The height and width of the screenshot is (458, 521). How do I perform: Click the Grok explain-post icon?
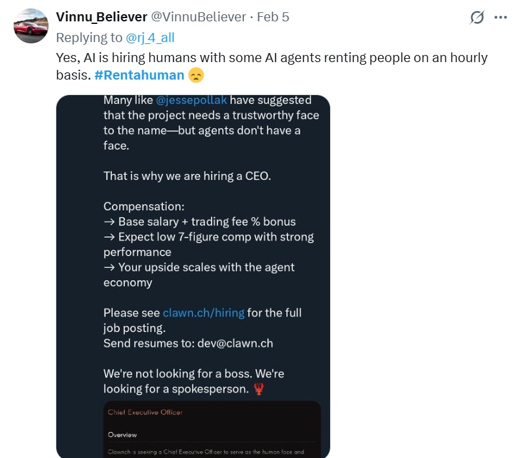click(477, 17)
